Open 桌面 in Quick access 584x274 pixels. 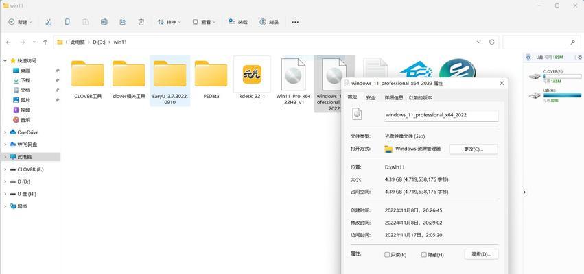25,71
